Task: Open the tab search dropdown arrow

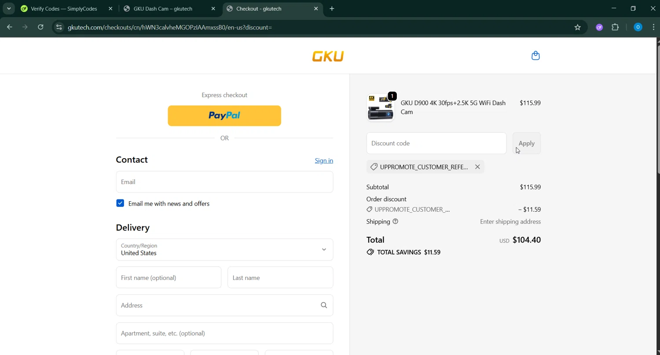Action: [x=9, y=8]
